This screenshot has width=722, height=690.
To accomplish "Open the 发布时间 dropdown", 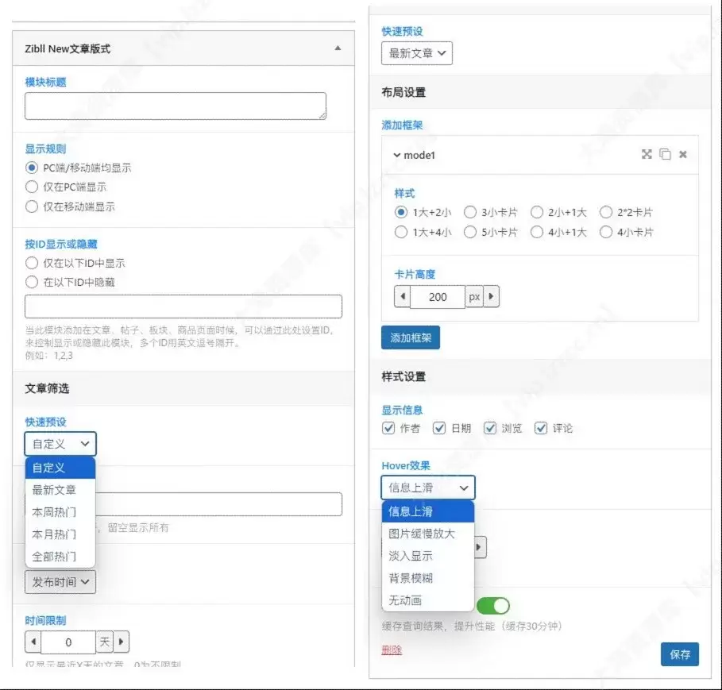I will [x=60, y=582].
